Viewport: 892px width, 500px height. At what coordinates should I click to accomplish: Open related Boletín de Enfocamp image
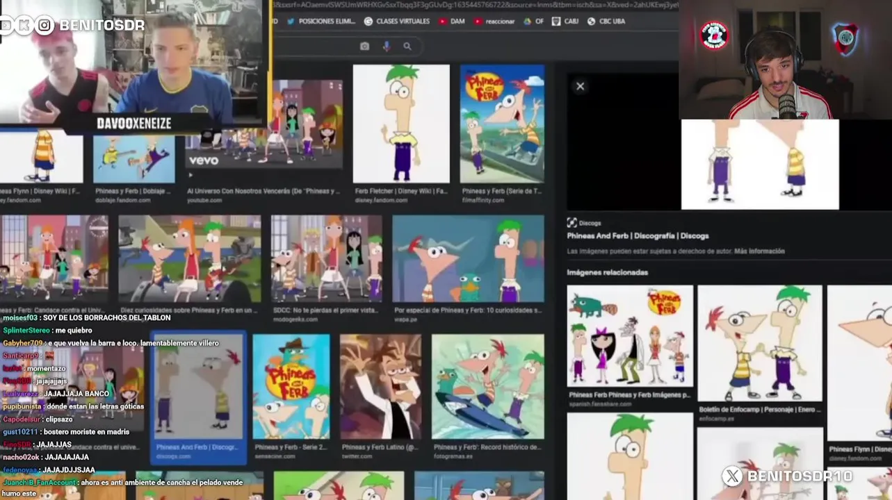point(760,343)
